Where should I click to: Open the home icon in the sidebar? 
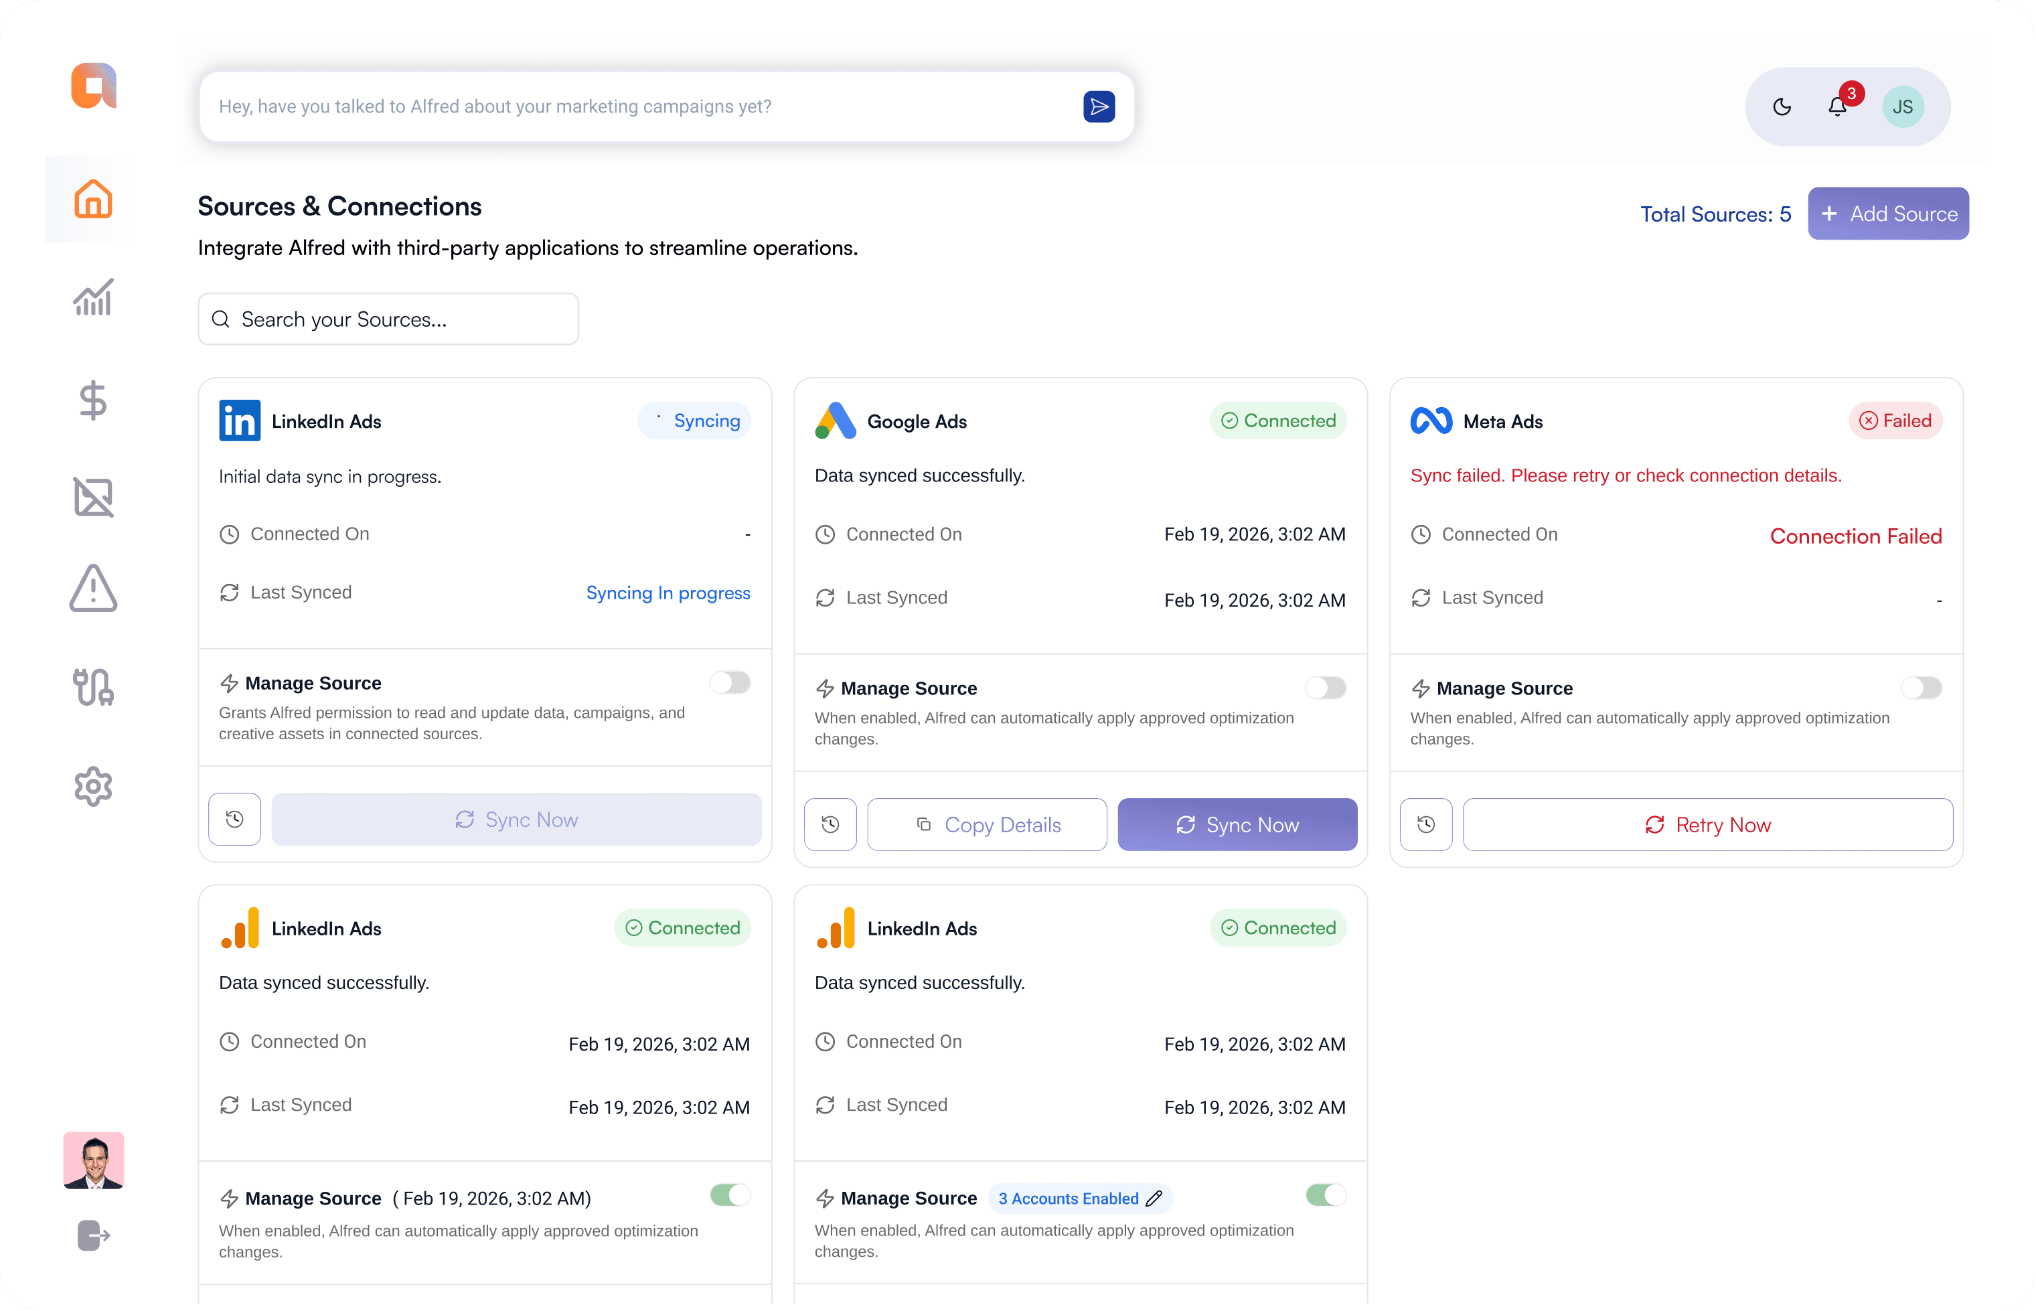pos(93,200)
